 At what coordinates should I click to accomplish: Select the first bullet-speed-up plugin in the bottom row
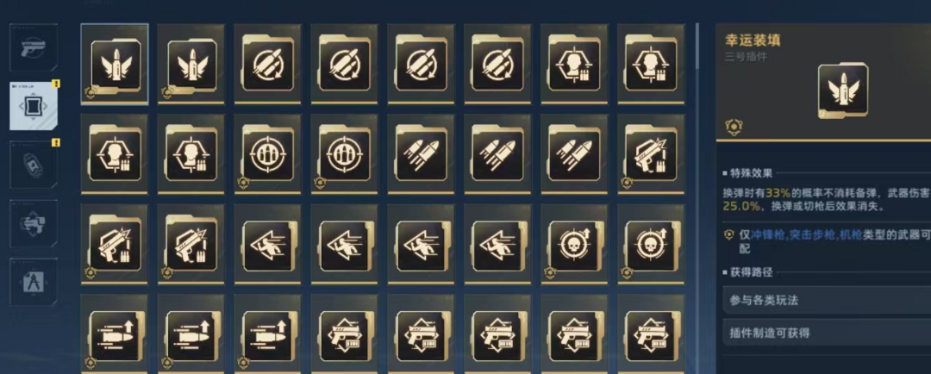point(115,334)
